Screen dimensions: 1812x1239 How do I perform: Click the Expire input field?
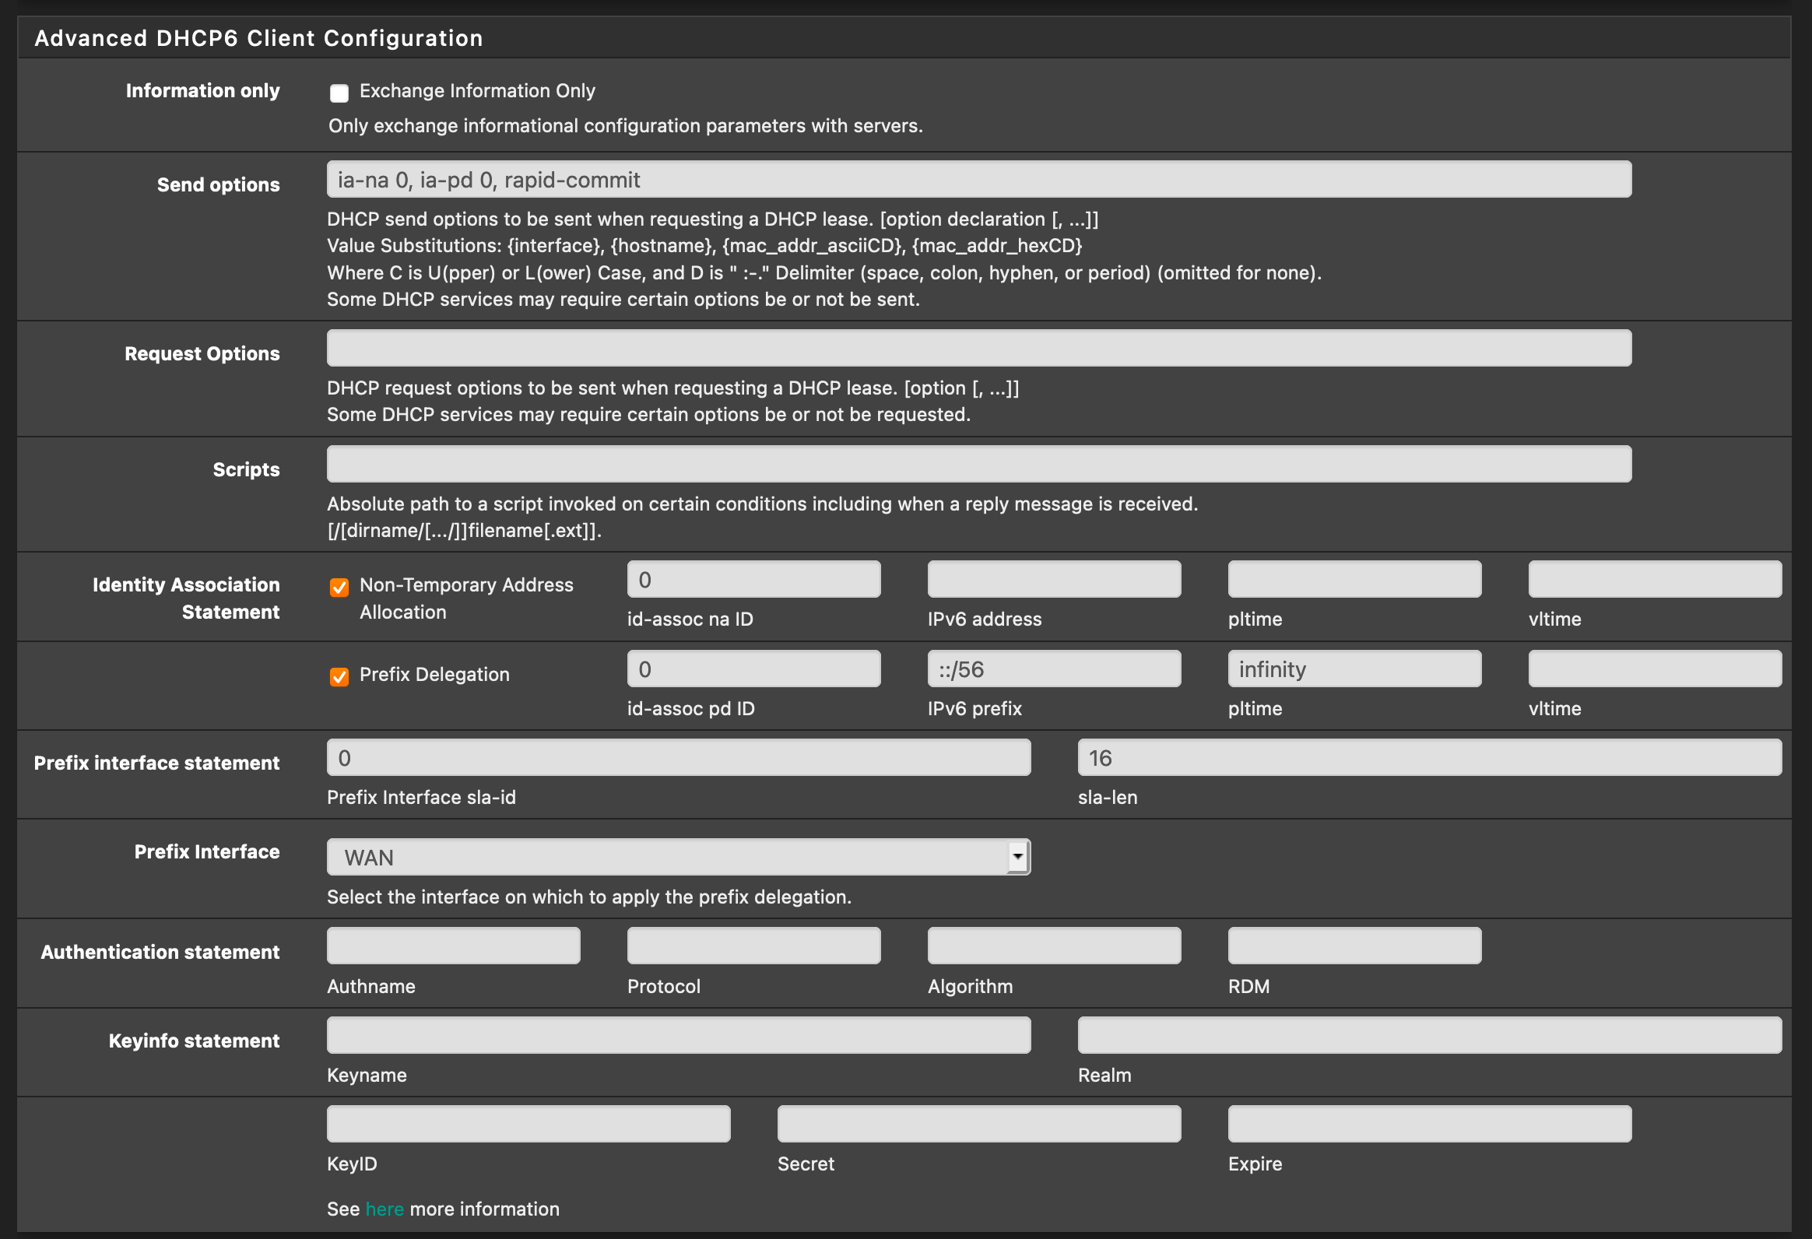[1429, 1124]
